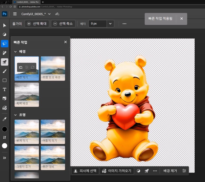
Task: Go back in the browser
Action: coord(2,7)
